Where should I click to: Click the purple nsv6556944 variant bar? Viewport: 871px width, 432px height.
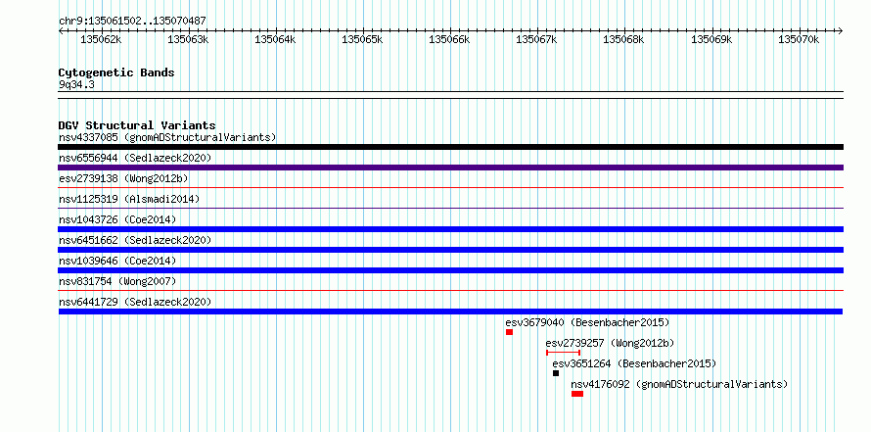(x=450, y=168)
